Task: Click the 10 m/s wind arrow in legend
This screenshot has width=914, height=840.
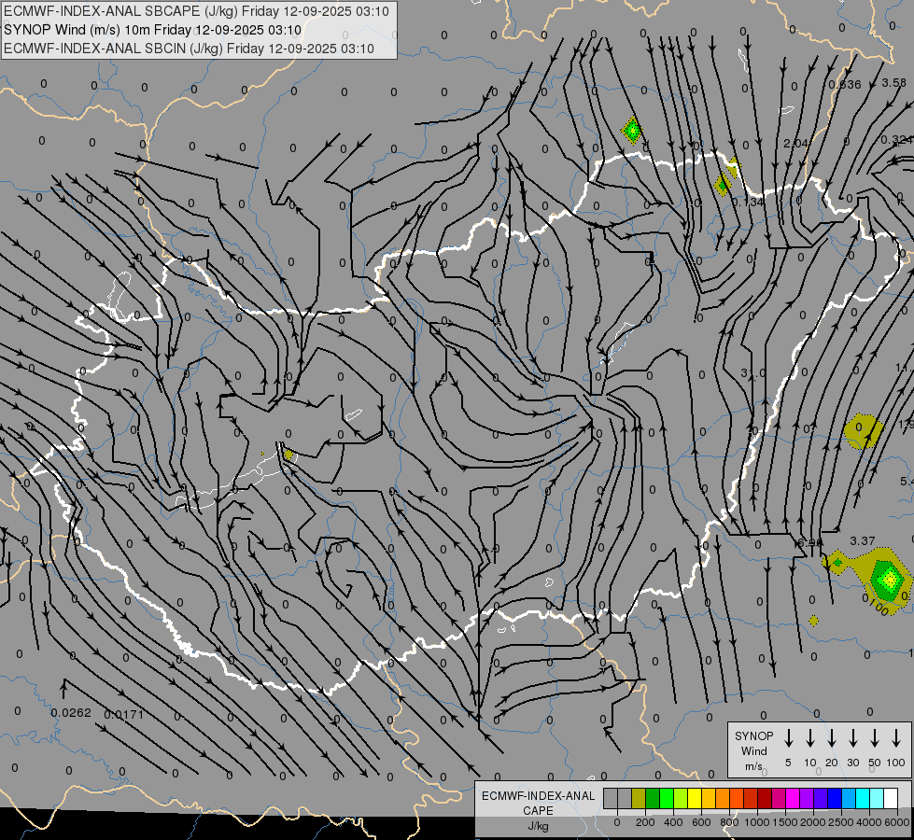Action: pyautogui.click(x=810, y=738)
